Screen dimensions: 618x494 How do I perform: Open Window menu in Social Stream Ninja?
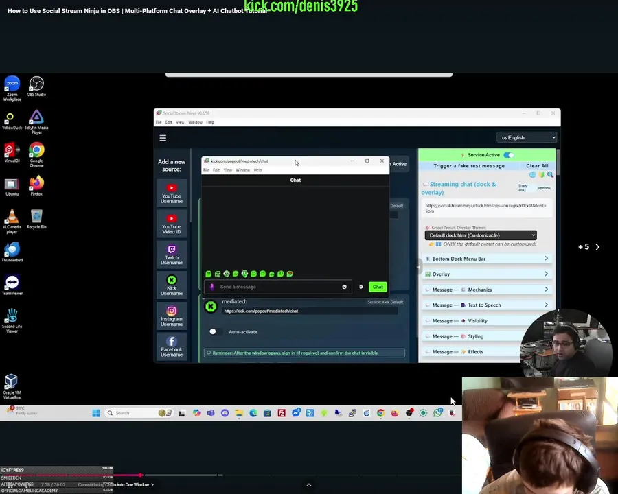(195, 122)
